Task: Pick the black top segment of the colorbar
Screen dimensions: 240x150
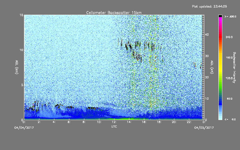Action: click(220, 16)
